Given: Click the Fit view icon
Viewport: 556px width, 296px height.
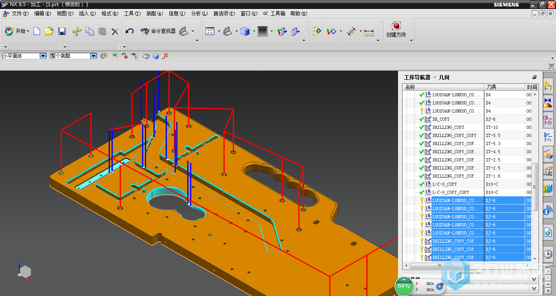Looking at the screenshot, I should 210,31.
